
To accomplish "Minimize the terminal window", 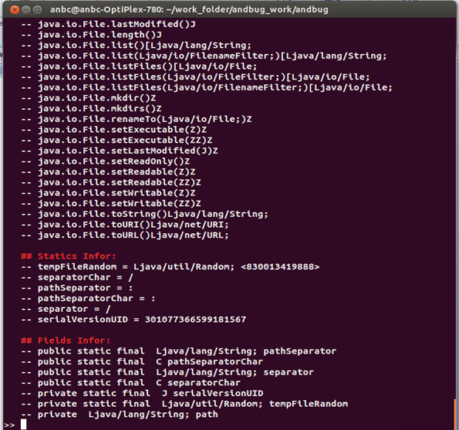I will [x=26, y=10].
